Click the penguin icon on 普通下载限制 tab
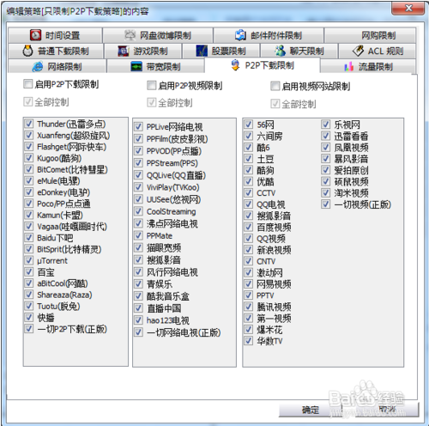 point(27,51)
